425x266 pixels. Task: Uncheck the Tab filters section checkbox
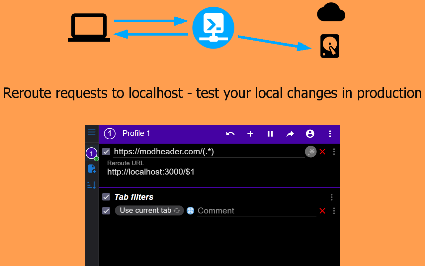point(106,197)
